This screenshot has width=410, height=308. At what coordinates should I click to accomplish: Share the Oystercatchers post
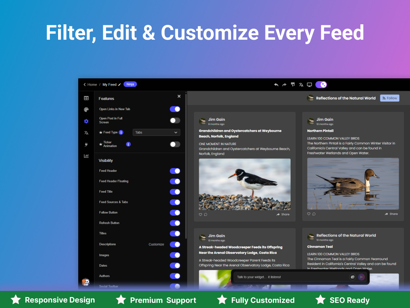[283, 215]
